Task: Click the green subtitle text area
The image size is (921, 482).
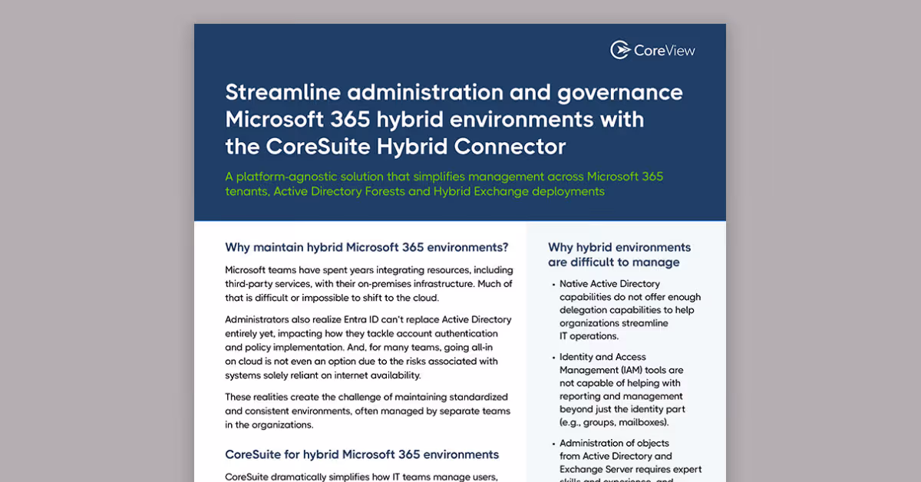Action: point(444,183)
